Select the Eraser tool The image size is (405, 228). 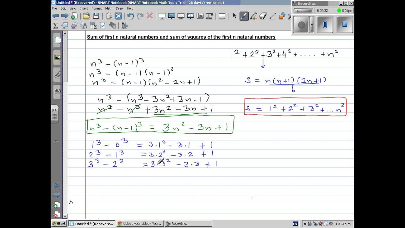pyautogui.click(x=263, y=16)
